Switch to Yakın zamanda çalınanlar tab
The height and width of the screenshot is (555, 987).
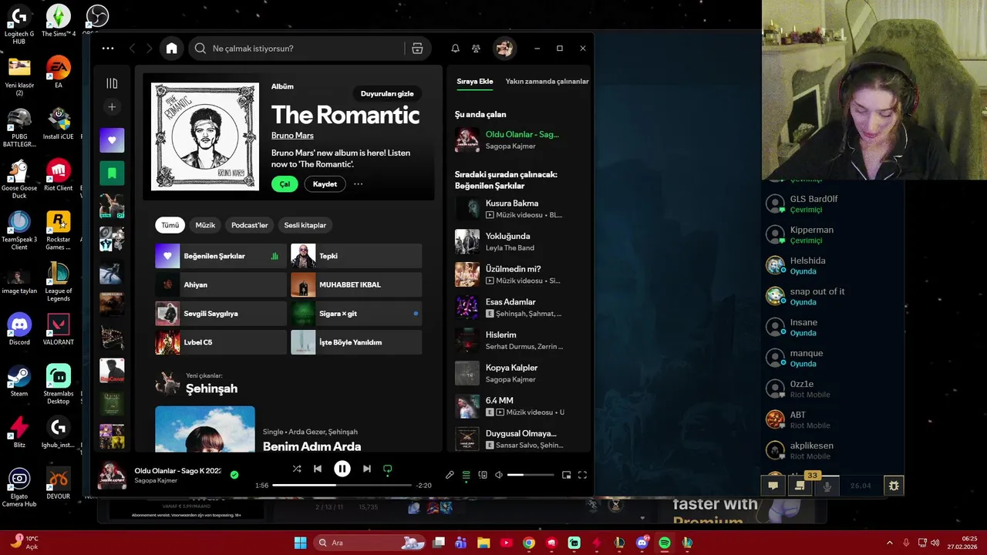coord(547,81)
